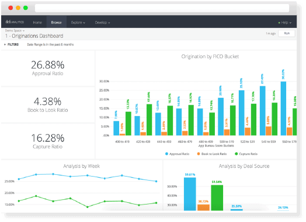Screen dimensions: 306x222
Task: Click the green maximize window button
Action: (x=26, y=8)
